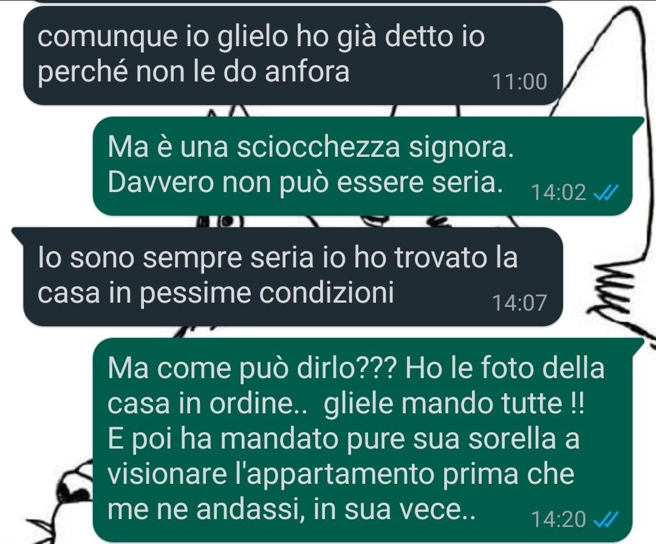Tap the blue read-receipt checkmarks beside 14:02
656x544 pixels.
pos(606,193)
